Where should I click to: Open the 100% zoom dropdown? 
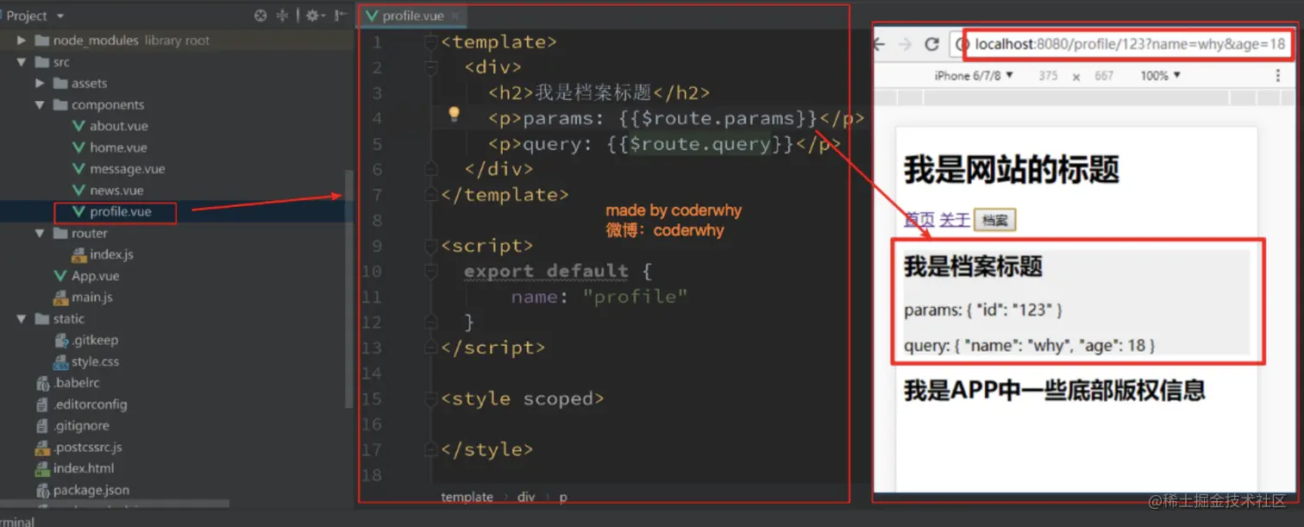pos(1160,76)
